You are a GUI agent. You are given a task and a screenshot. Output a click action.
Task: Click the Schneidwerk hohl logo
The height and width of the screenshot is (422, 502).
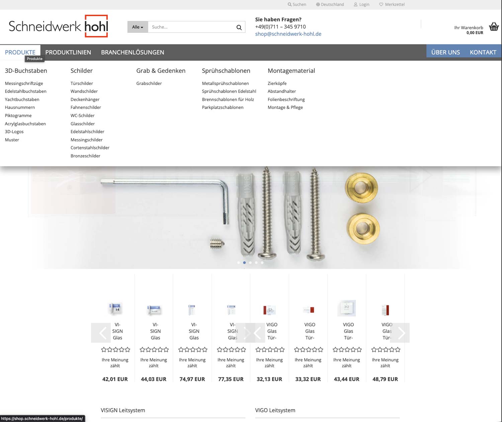click(x=58, y=26)
